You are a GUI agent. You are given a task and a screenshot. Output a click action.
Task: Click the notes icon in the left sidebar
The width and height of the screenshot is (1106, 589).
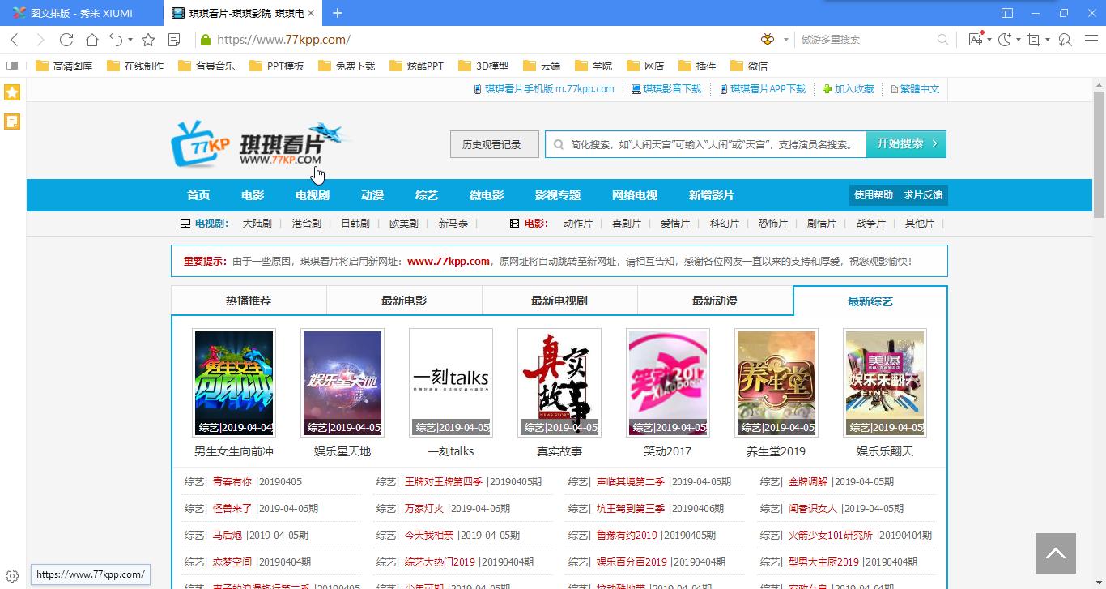11,121
